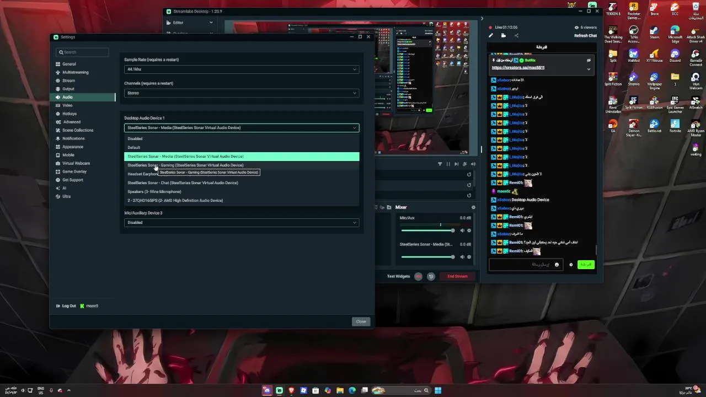Screen dimensions: 706x397
Task: Open Mixer settings gear
Action: click(x=473, y=207)
